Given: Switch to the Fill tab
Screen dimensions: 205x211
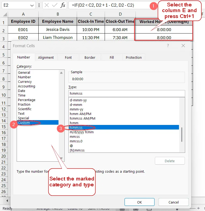Looking at the screenshot, I should tap(112, 57).
